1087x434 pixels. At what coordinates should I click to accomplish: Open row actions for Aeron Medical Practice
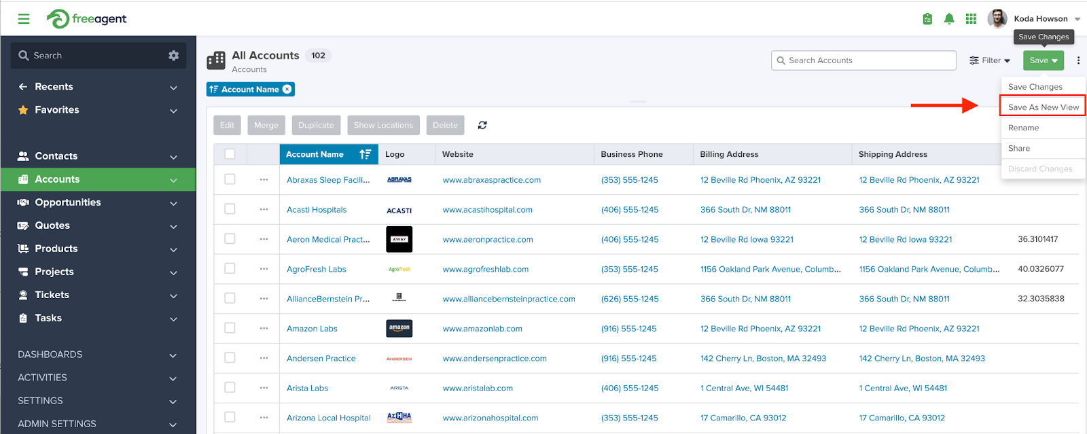click(x=264, y=239)
